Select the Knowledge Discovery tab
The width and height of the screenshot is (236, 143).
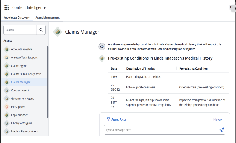point(16,17)
